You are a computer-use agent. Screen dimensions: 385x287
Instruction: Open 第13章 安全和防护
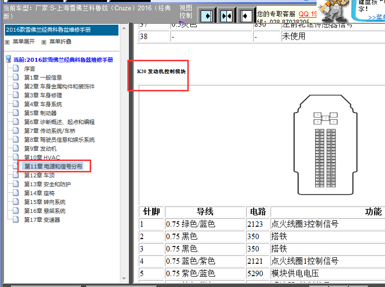pyautogui.click(x=48, y=184)
